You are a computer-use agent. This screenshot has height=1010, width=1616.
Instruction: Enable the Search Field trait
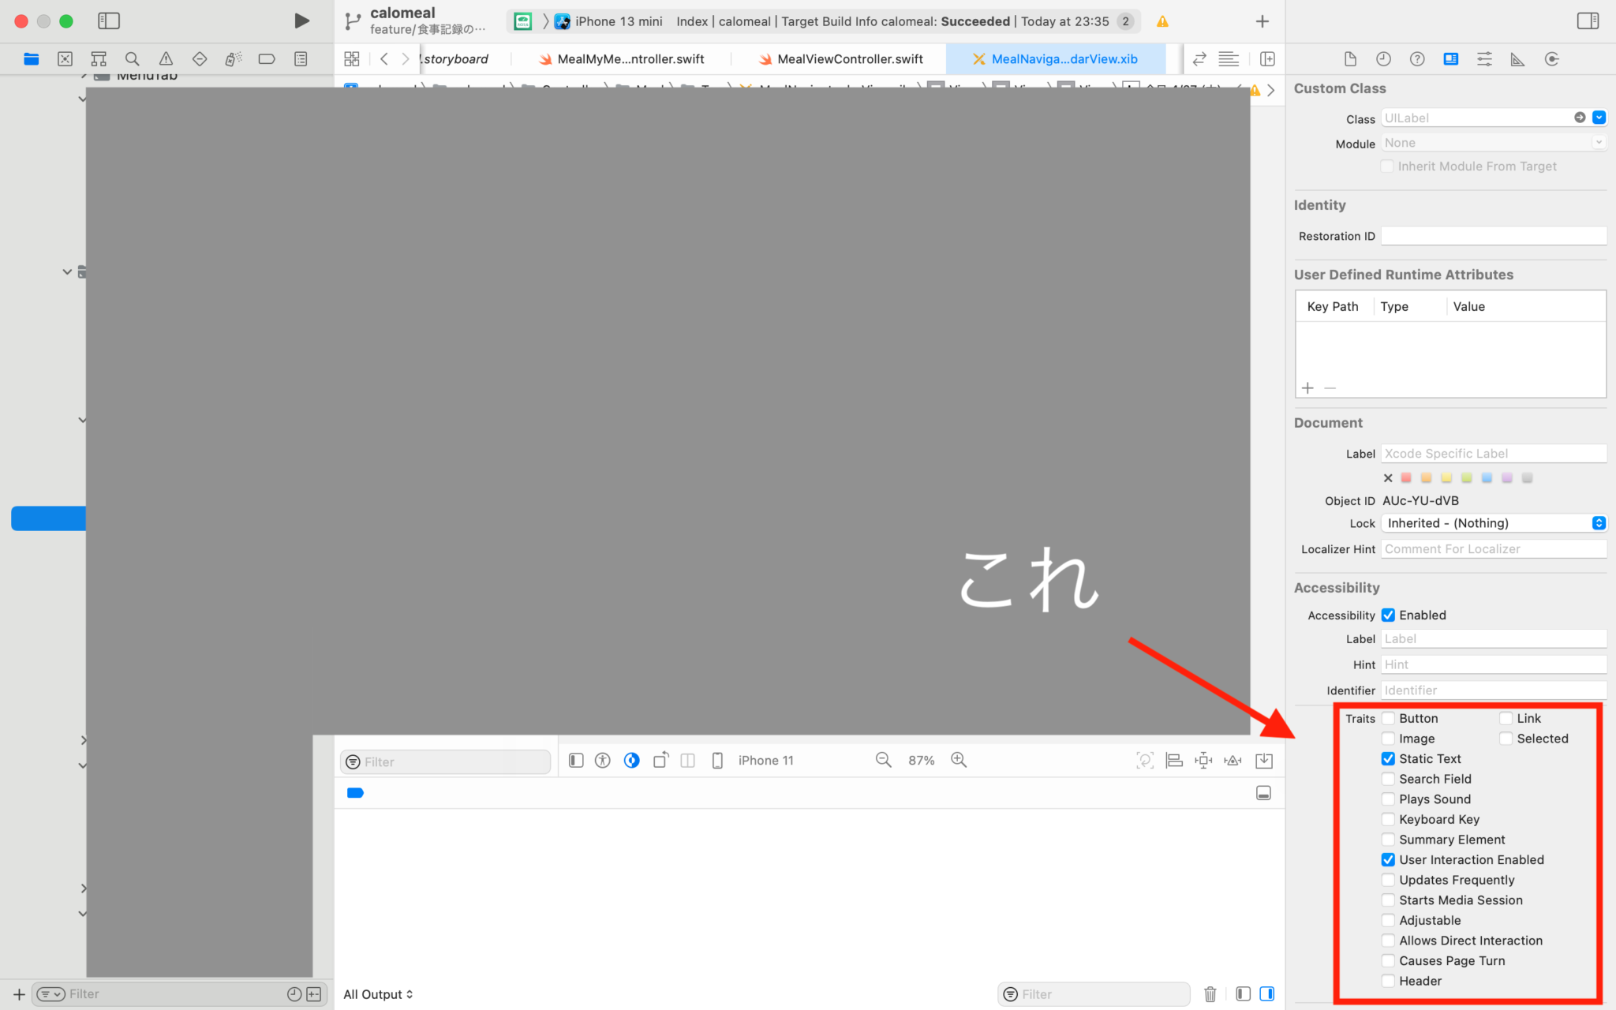click(1388, 779)
